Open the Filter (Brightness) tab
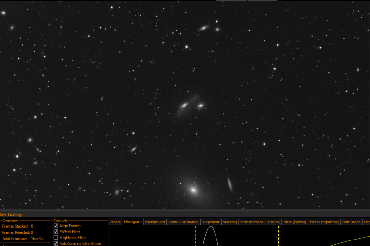Image resolution: width=370 pixels, height=246 pixels. 324,222
